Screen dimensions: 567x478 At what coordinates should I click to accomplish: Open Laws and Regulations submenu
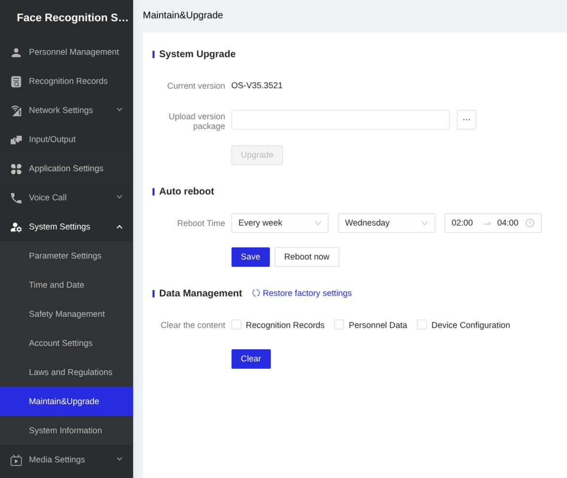(x=66, y=372)
